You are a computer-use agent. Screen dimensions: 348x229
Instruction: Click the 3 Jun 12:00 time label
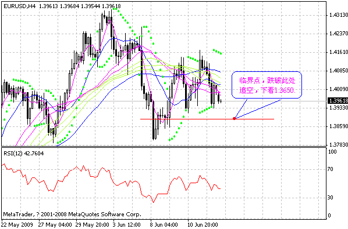127,225
